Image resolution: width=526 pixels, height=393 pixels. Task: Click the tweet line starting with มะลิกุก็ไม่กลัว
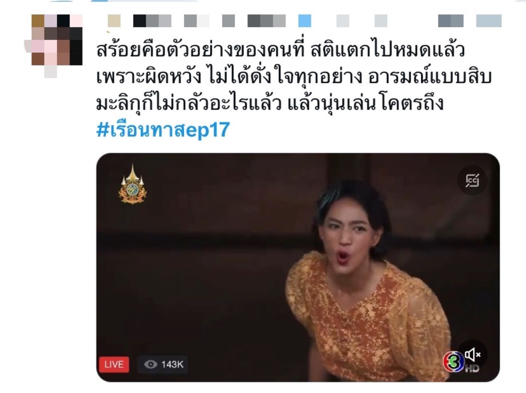[270, 102]
